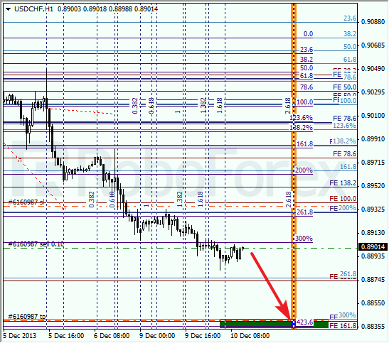Select the 200% purple Fibonacci label

click(304, 170)
